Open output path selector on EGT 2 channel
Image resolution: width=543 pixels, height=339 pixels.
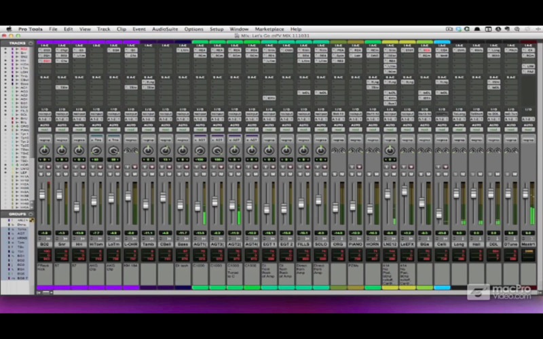point(286,119)
